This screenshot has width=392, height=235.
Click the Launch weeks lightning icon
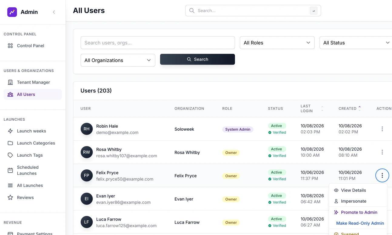coord(10,131)
